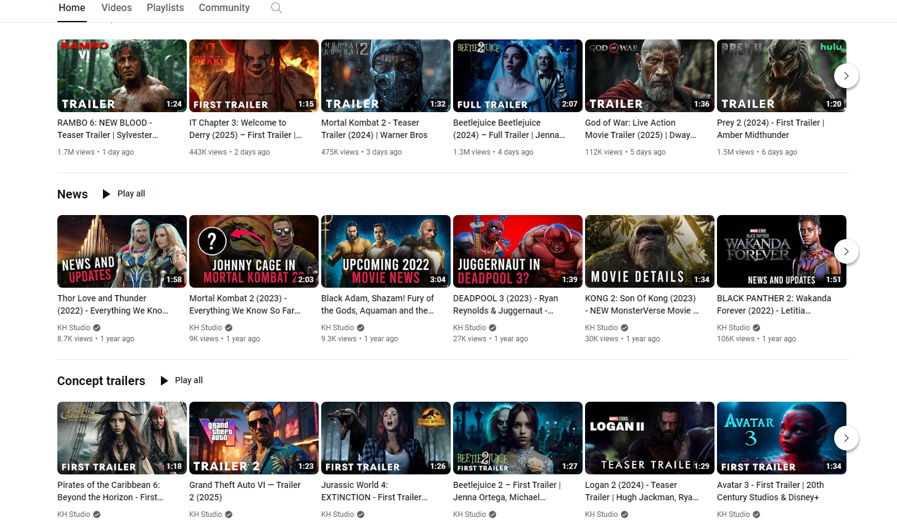Switch to the Home tab
This screenshot has height=520, width=897.
coord(72,8)
